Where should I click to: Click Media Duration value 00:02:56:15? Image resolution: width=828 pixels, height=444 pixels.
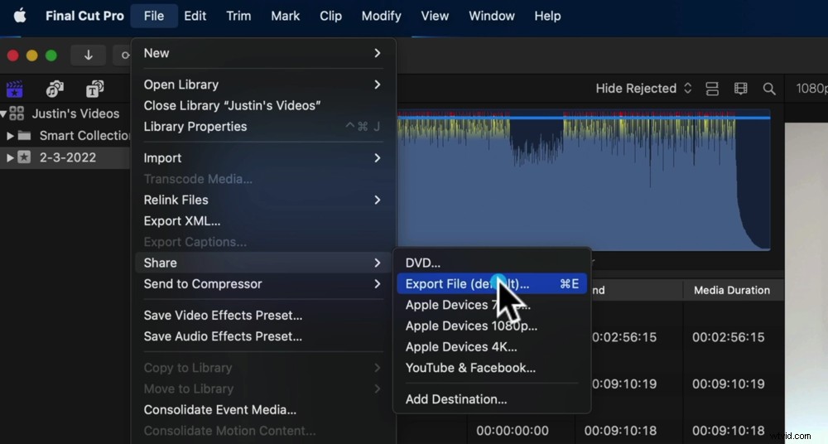pos(728,337)
